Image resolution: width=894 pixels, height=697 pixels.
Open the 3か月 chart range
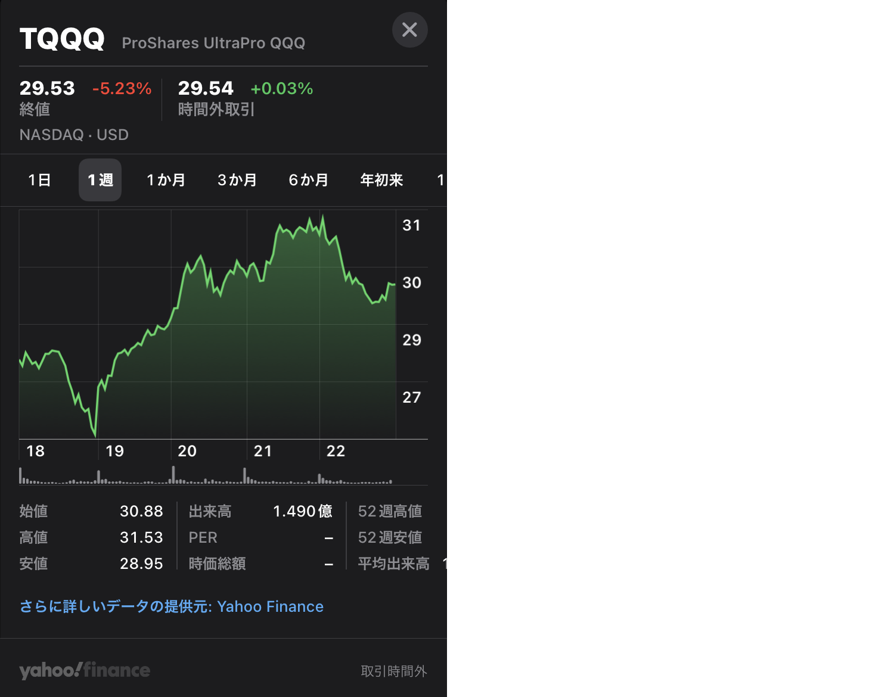pos(237,180)
